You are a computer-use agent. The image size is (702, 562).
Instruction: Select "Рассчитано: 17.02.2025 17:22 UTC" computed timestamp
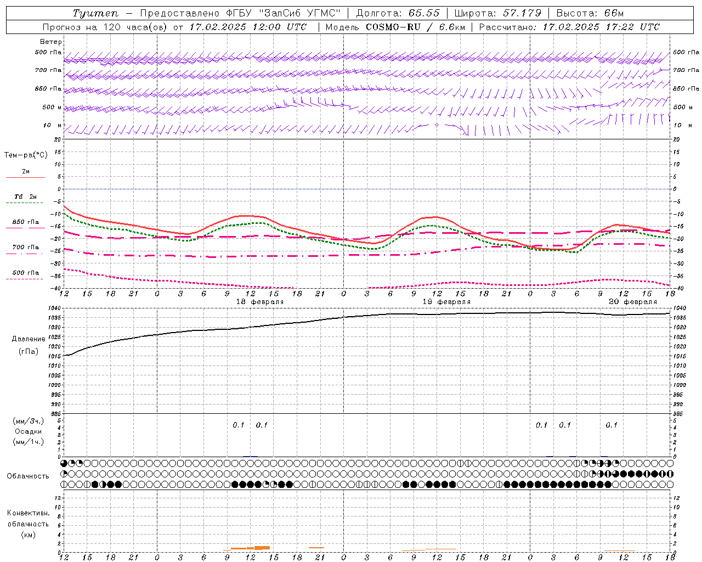569,27
